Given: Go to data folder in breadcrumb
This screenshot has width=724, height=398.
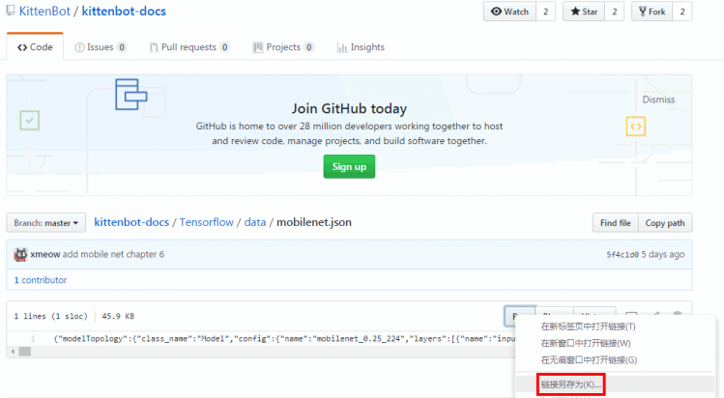Looking at the screenshot, I should pyautogui.click(x=255, y=222).
